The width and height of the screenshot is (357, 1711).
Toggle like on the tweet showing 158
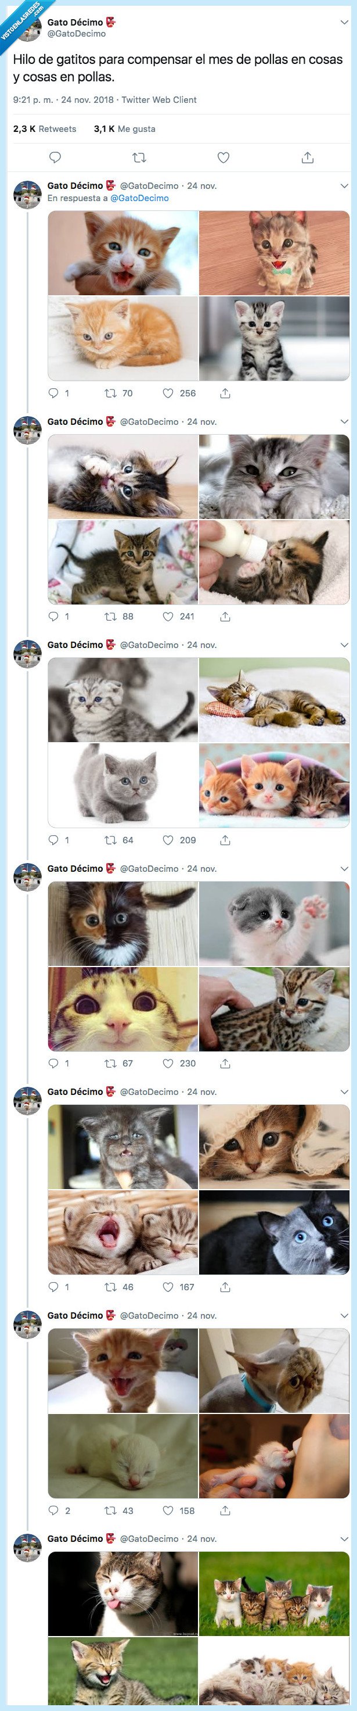[x=168, y=1508]
